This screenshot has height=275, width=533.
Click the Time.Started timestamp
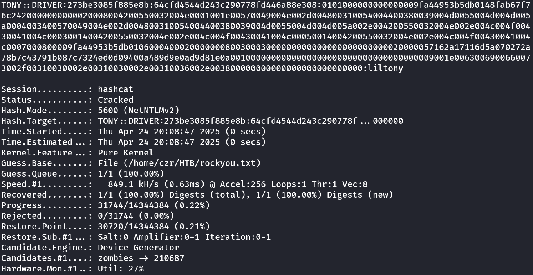tap(182, 132)
